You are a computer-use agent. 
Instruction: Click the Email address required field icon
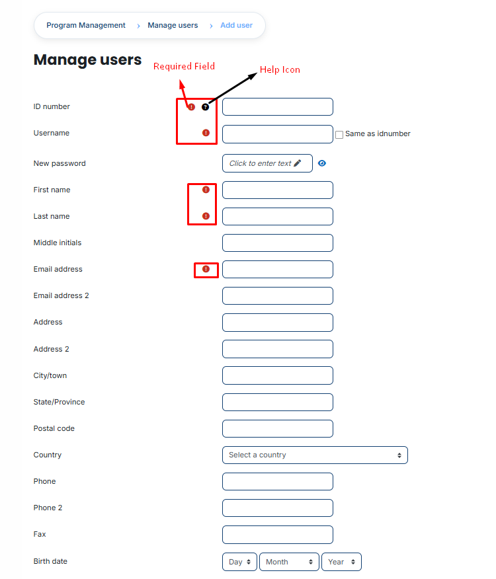[206, 269]
